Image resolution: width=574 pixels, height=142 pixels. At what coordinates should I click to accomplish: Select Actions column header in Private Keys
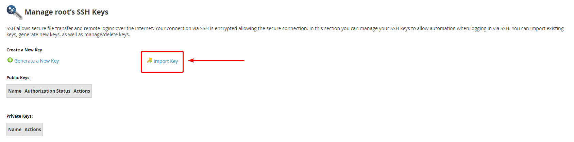click(33, 129)
